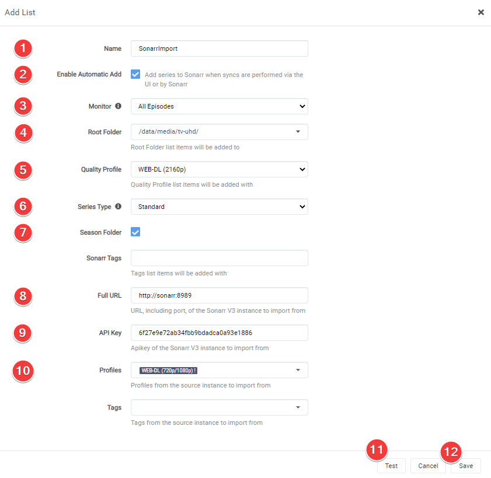Expand the Profiles selection dropdown arrow
This screenshot has height=478, width=491.
(298, 370)
